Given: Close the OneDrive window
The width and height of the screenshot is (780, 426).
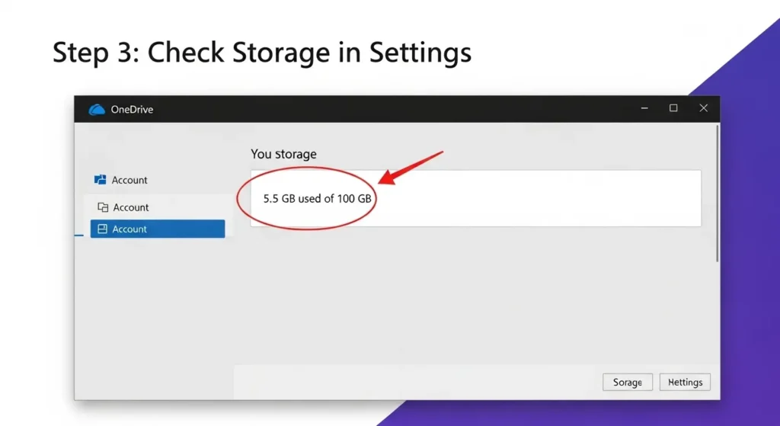Looking at the screenshot, I should (x=703, y=109).
